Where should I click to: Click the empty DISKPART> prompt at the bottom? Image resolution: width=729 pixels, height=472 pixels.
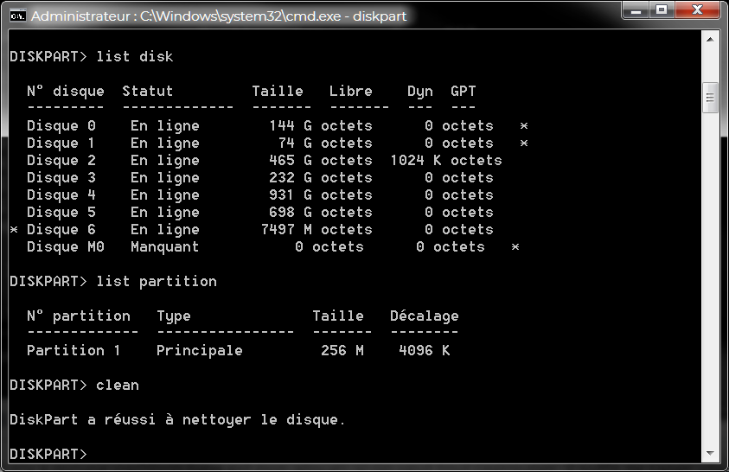point(48,455)
